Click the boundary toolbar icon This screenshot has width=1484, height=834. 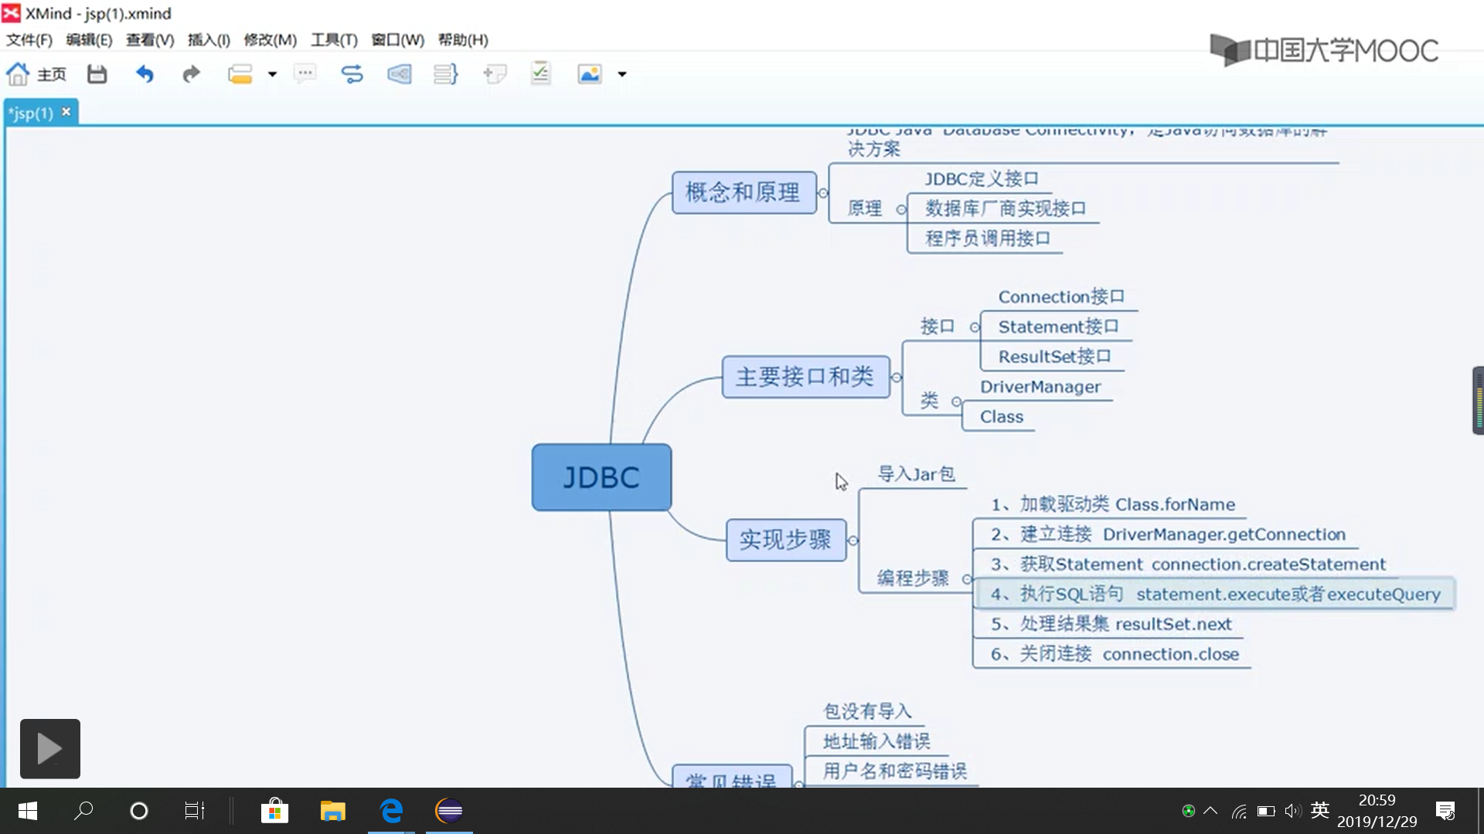point(400,74)
